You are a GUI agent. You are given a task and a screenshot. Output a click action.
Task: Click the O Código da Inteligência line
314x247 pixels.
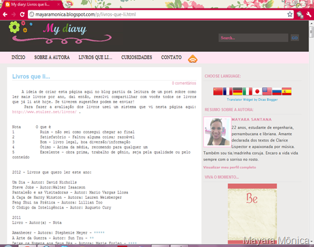(x=62, y=207)
